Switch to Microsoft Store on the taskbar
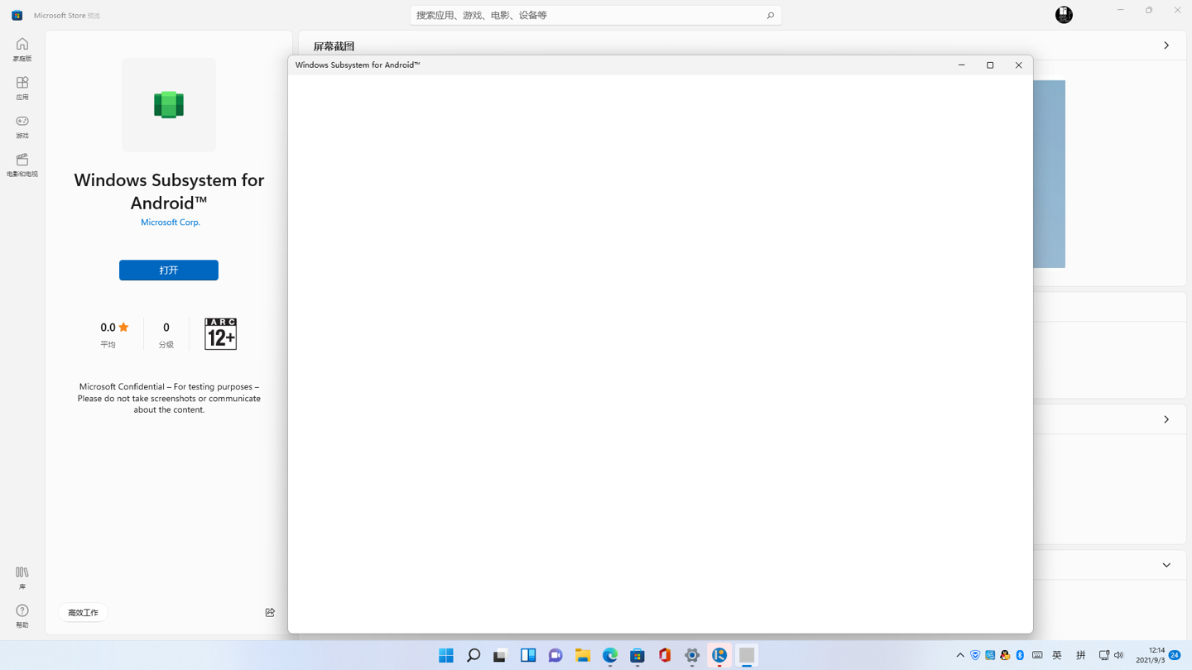This screenshot has width=1192, height=670. [637, 655]
